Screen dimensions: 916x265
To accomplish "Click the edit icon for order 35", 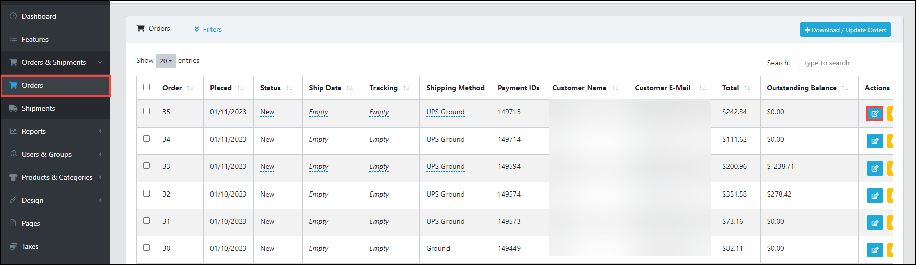I will point(875,113).
